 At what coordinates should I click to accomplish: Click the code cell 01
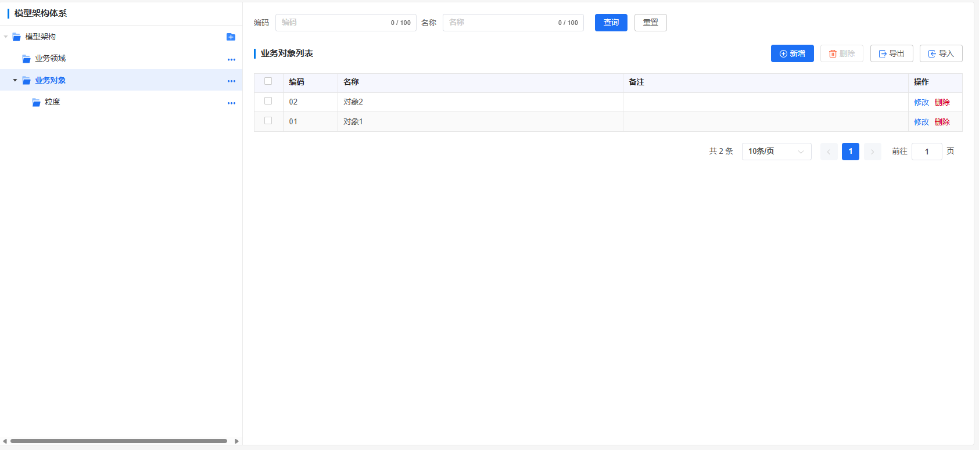[310, 122]
